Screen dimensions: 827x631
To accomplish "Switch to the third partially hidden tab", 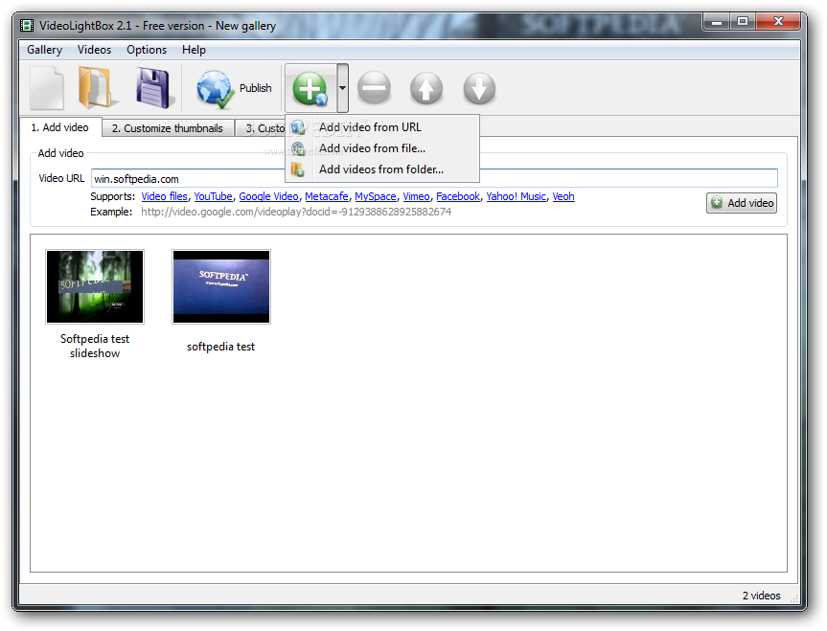I will 261,128.
